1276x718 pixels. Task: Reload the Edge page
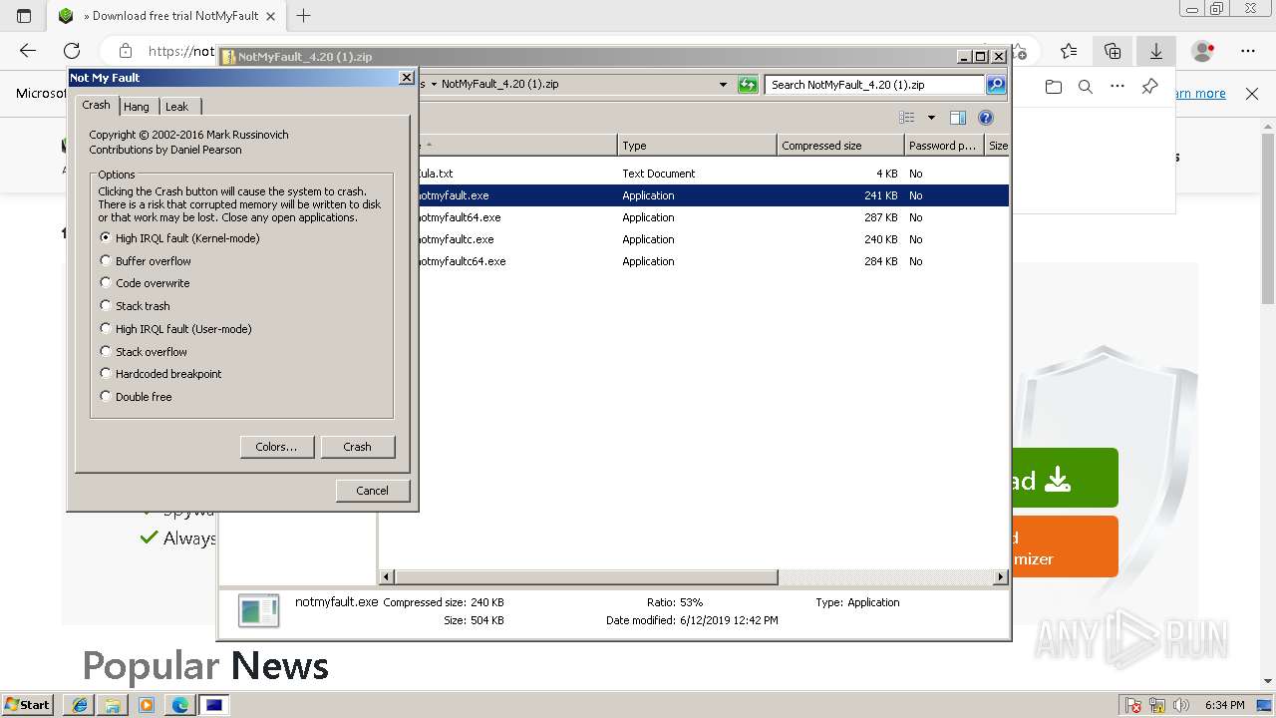[72, 51]
